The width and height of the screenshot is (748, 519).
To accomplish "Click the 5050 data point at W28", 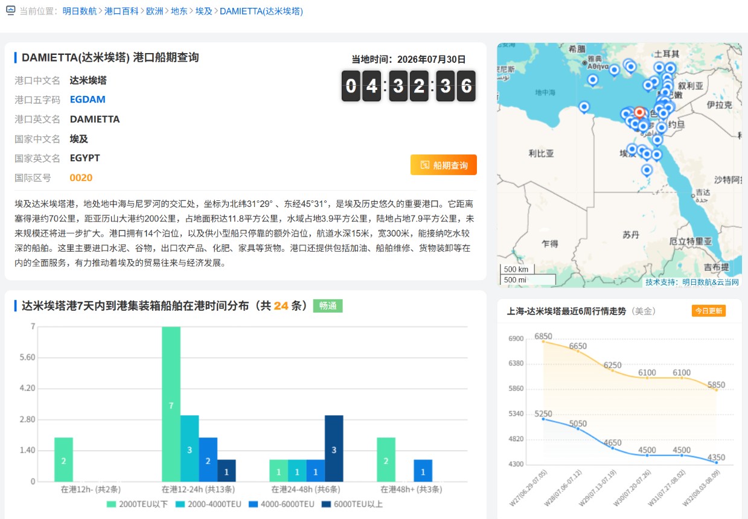I will click(x=578, y=428).
